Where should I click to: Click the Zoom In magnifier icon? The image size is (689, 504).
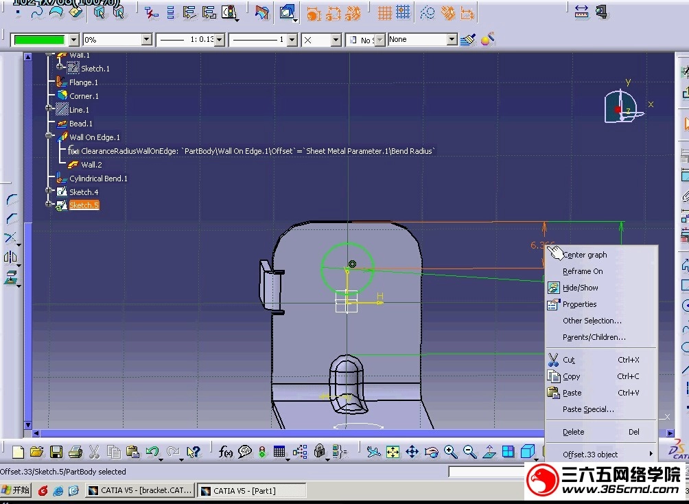[450, 452]
